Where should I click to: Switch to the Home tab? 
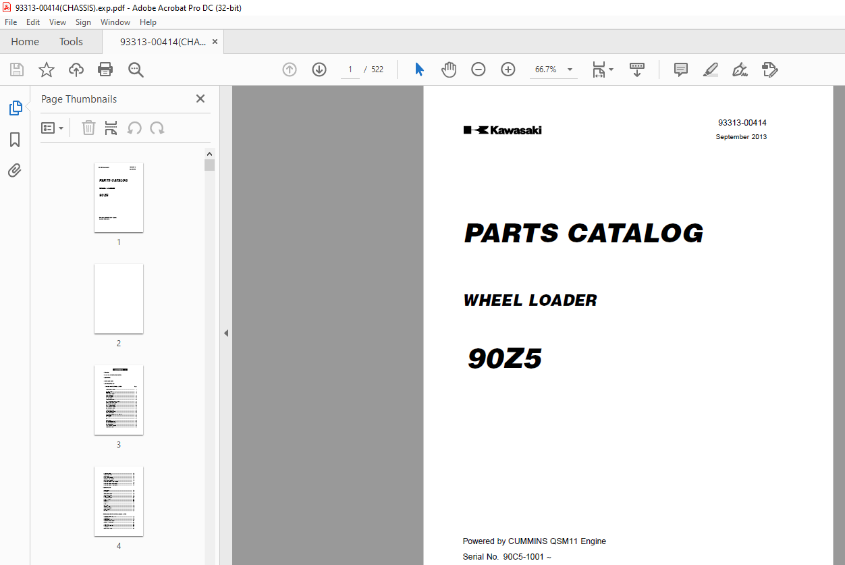[x=25, y=42]
